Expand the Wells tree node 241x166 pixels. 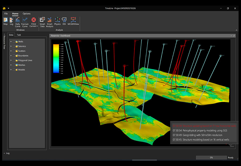pyautogui.click(x=11, y=41)
